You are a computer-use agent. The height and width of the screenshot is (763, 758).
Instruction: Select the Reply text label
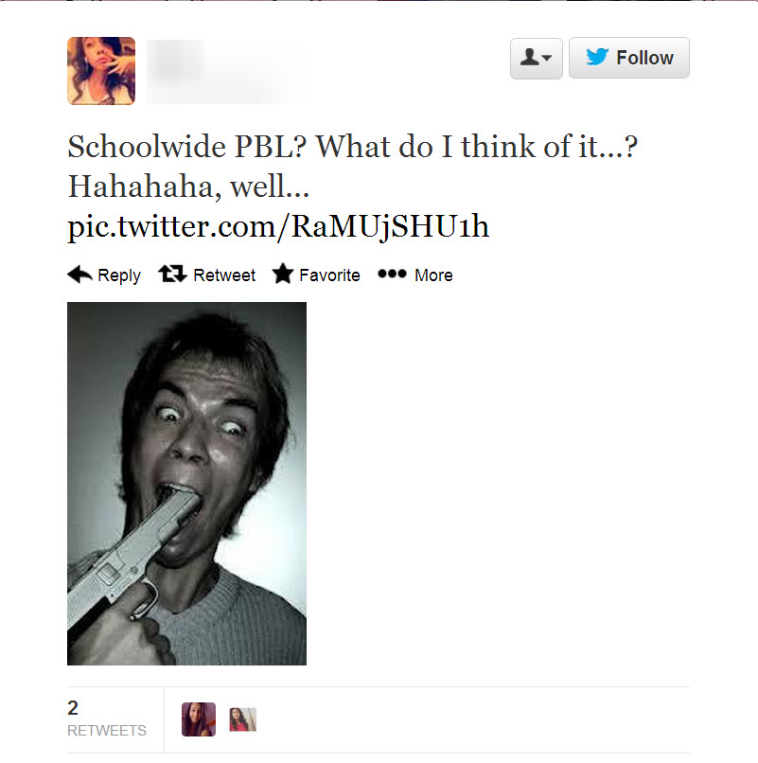click(x=119, y=275)
